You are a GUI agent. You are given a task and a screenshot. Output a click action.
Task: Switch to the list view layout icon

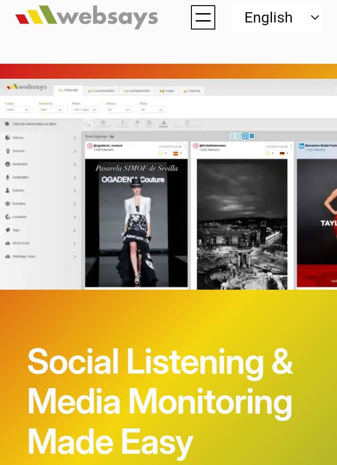pyautogui.click(x=232, y=136)
